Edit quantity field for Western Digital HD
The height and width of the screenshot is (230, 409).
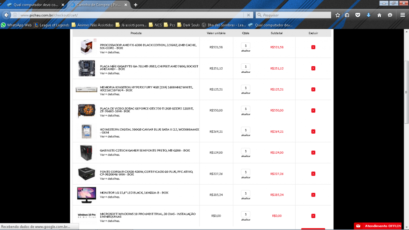pos(245,130)
